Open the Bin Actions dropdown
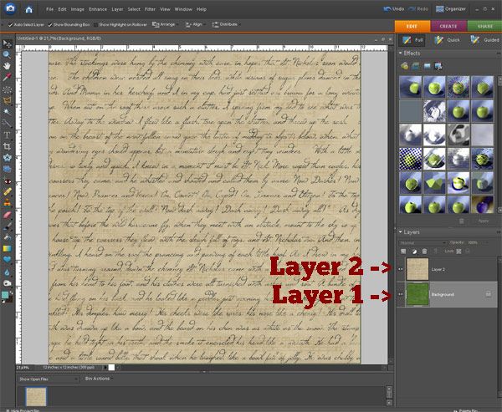 tap(98, 379)
